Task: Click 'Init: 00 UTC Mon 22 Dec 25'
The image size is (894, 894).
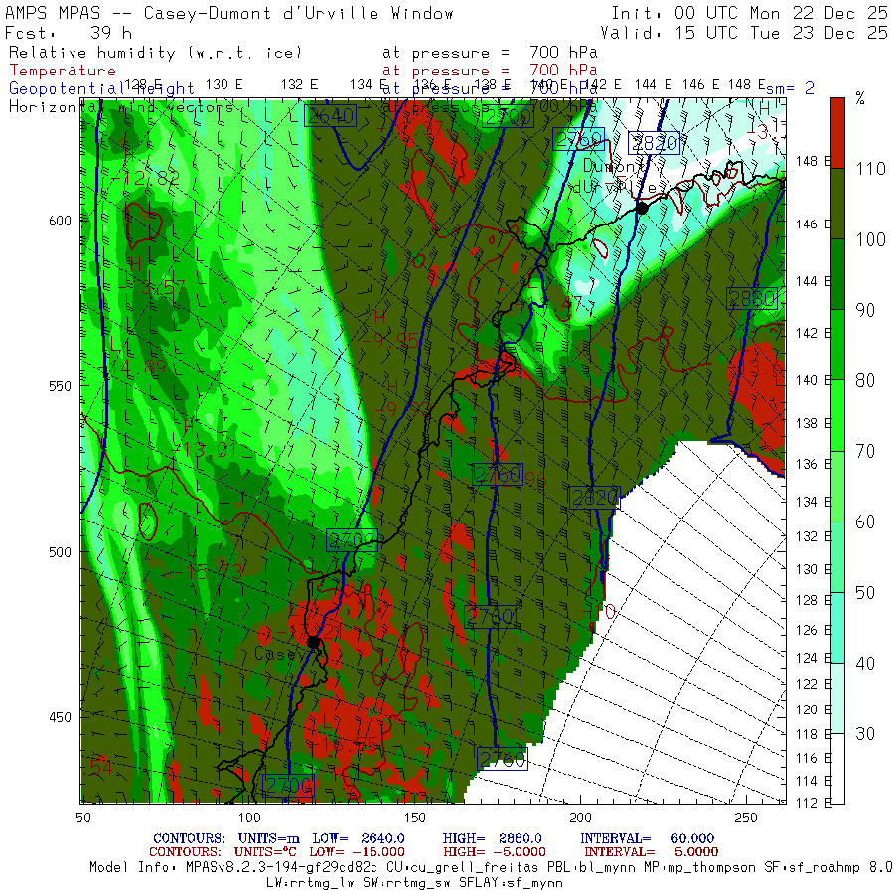Action: (749, 13)
